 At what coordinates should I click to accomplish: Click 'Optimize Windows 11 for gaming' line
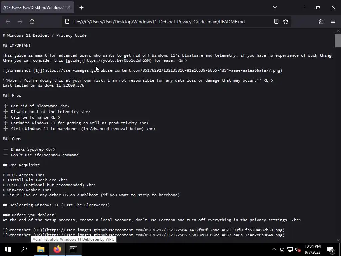76,123
